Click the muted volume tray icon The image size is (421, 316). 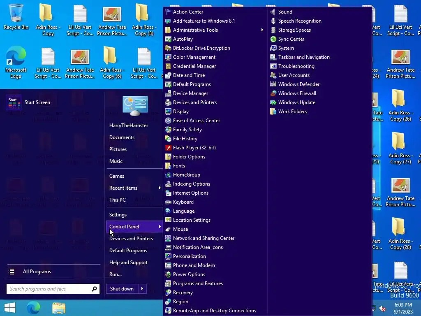(x=382, y=308)
